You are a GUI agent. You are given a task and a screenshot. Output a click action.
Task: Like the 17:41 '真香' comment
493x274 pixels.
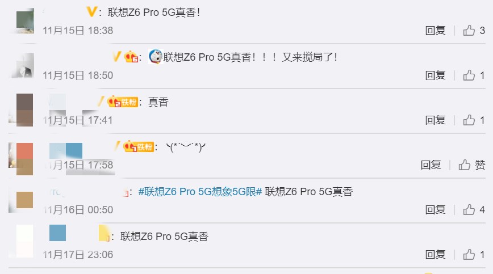pos(474,120)
